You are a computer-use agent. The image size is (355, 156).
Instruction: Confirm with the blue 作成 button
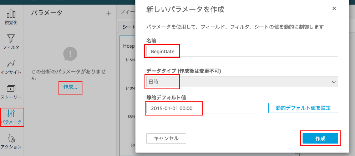tap(320, 139)
